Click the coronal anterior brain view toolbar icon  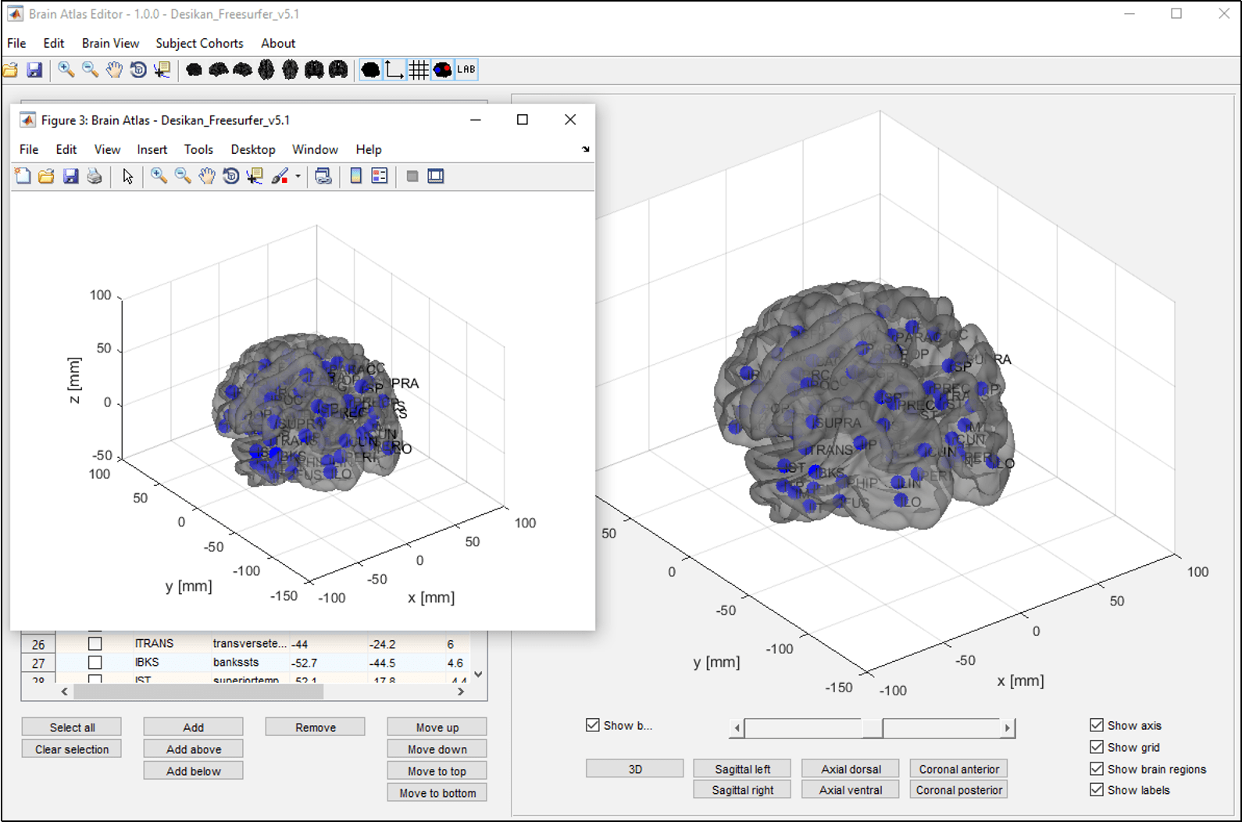pyautogui.click(x=314, y=70)
